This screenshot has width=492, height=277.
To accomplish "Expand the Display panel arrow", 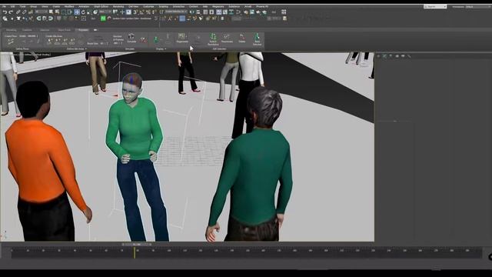I will coord(165,49).
